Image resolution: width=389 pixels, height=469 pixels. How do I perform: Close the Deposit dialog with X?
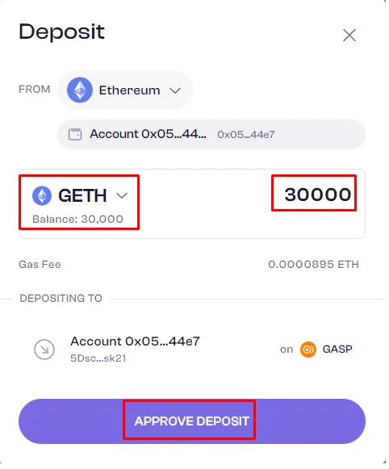[349, 36]
